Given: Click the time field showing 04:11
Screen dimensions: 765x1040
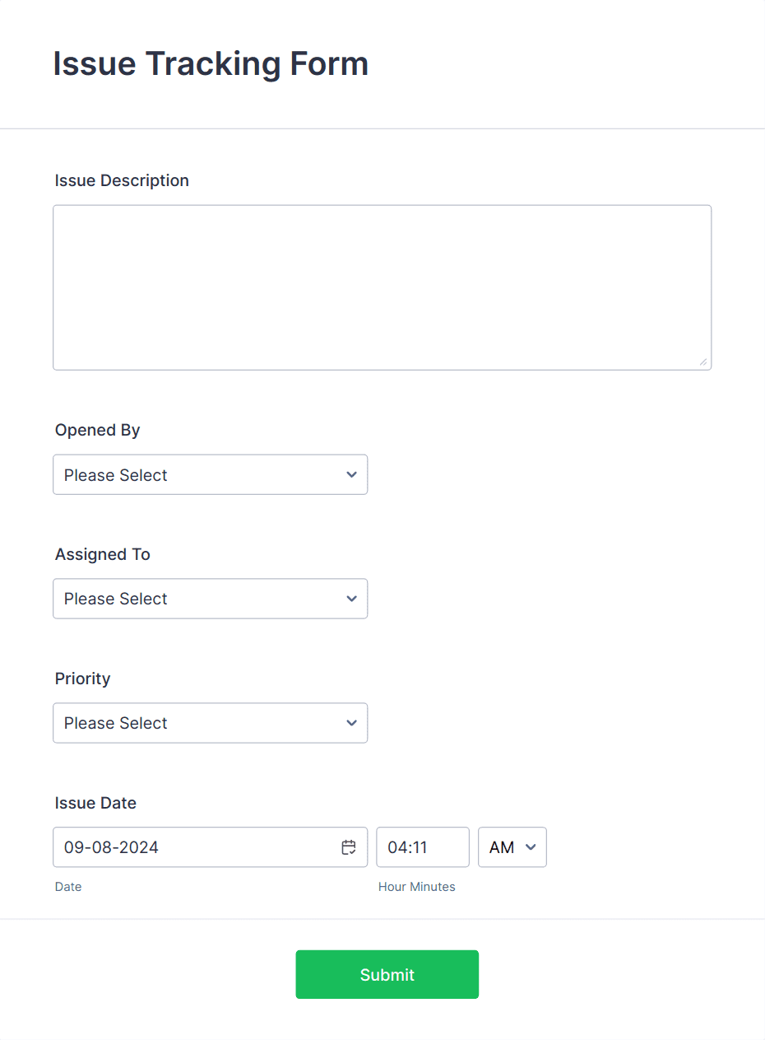Looking at the screenshot, I should click(423, 847).
